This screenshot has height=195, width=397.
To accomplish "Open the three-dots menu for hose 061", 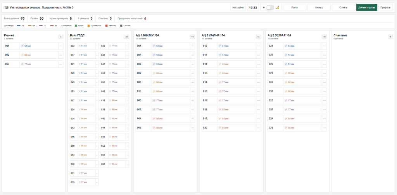I will [x=61, y=46].
